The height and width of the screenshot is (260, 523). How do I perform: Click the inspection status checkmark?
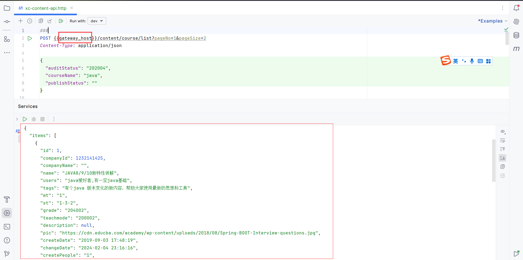tap(506, 29)
